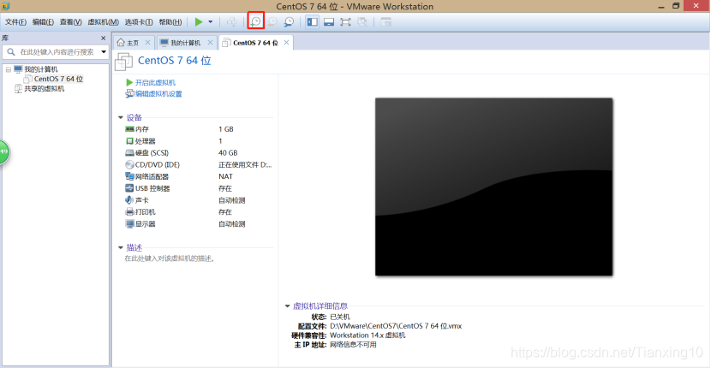Click the 共享的虚拟机 tree icon
The width and height of the screenshot is (711, 368).
click(x=18, y=89)
